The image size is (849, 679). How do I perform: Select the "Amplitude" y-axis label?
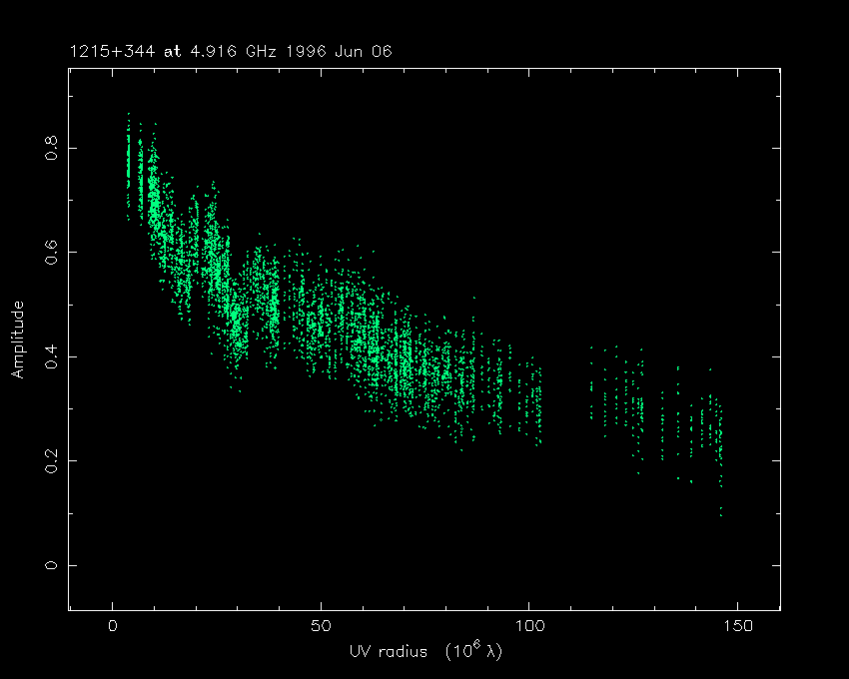coord(18,340)
